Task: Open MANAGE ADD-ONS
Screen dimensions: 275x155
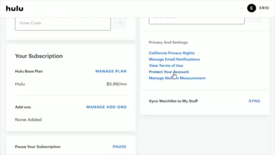Action: tap(106, 107)
